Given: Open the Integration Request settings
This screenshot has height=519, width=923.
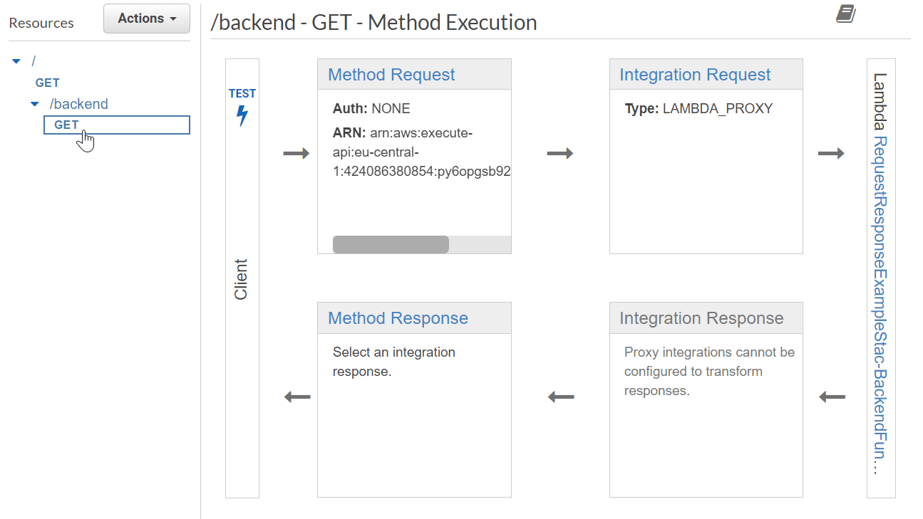Looking at the screenshot, I should coord(695,75).
